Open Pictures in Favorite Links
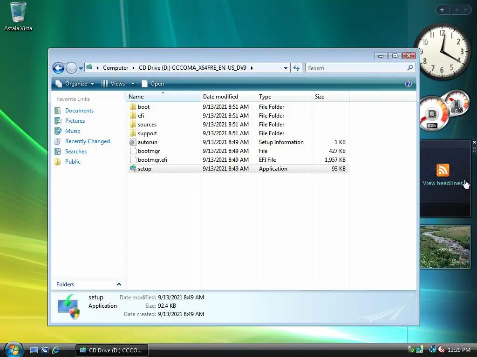 75,121
